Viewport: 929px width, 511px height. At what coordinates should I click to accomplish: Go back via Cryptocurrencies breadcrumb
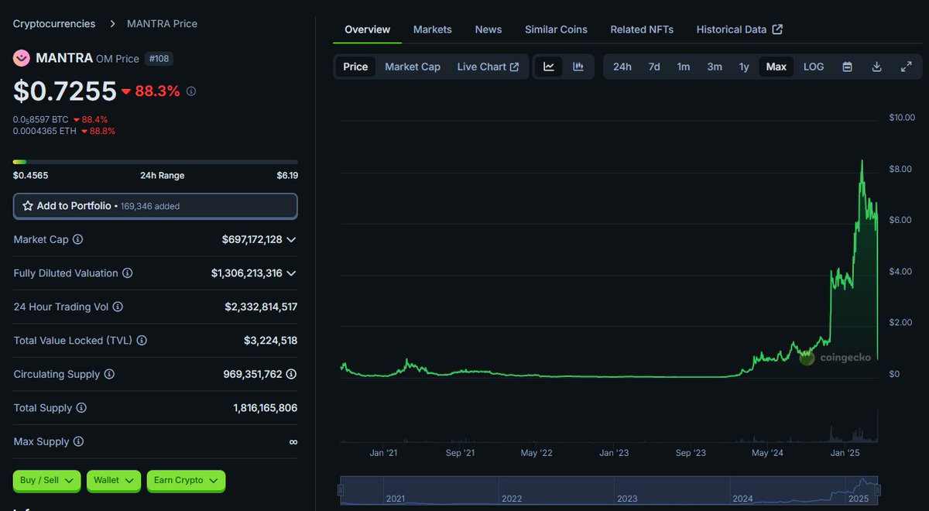(53, 23)
